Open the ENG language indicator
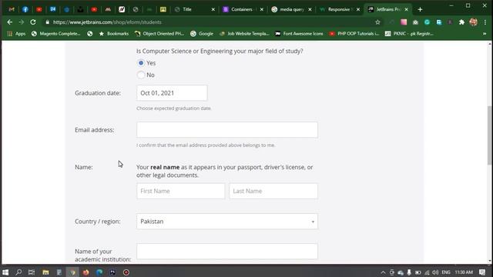493x277 pixels. click(x=446, y=272)
